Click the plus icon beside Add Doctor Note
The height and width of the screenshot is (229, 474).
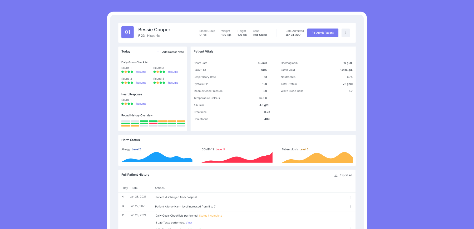tap(158, 52)
